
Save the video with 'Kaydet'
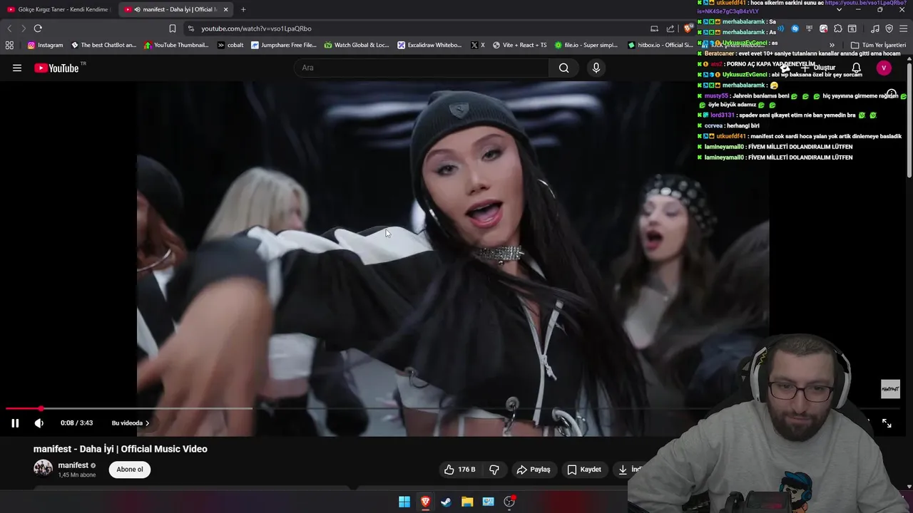click(585, 470)
